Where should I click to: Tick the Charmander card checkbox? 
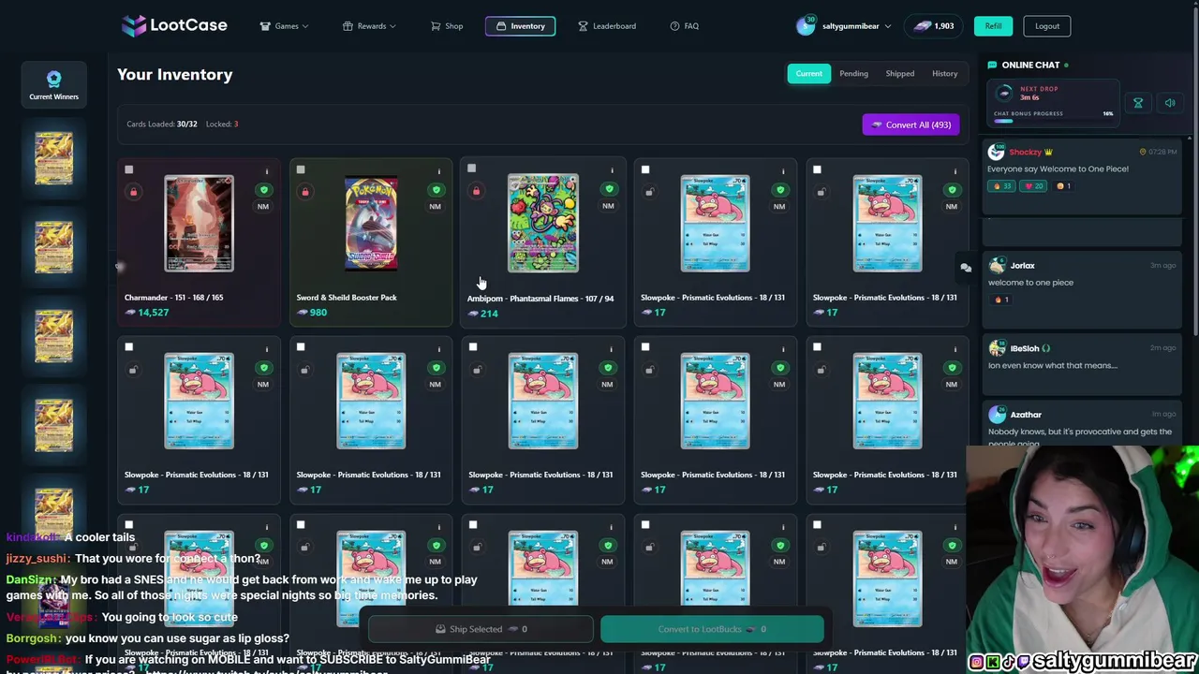[129, 169]
